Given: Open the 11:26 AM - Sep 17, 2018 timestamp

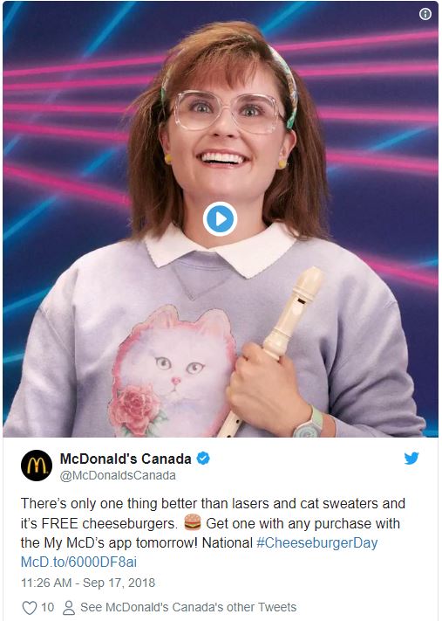Looking at the screenshot, I should tap(88, 583).
